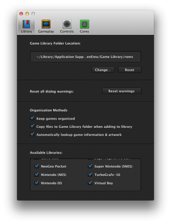Toggle Keep games organised checkbox
The width and height of the screenshot is (171, 224).
click(32, 118)
